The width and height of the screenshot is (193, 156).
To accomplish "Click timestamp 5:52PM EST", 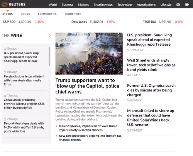I will 135,50.
